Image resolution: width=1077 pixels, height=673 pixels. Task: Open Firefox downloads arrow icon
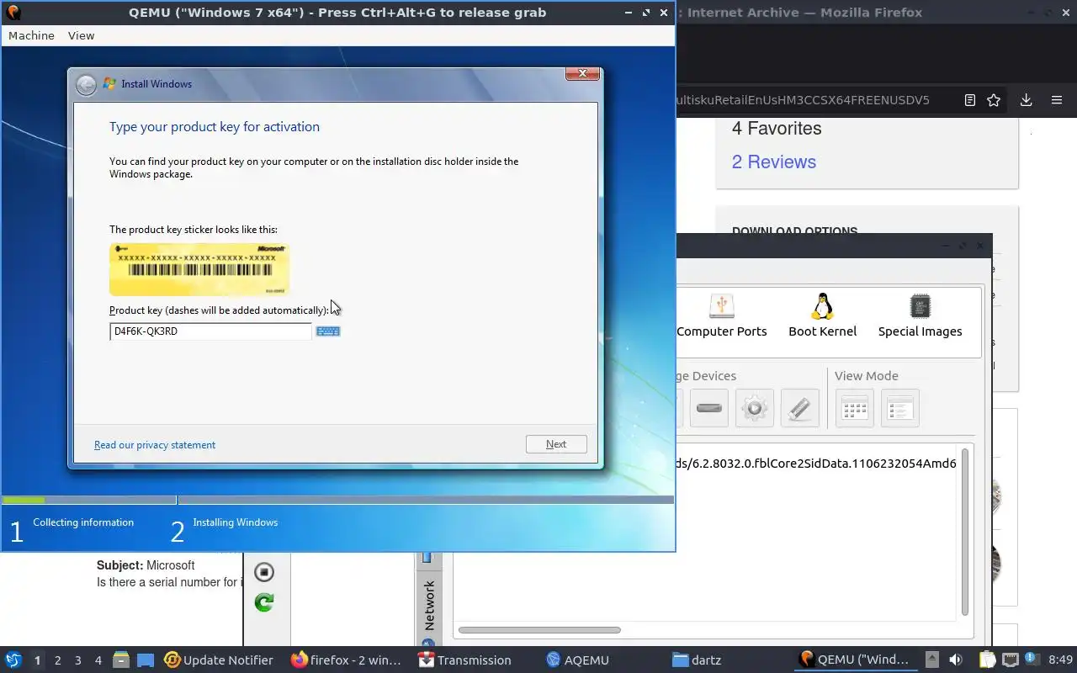tap(1026, 100)
